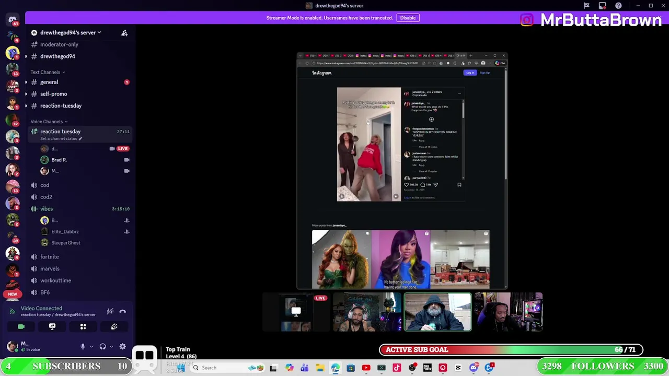Expand headphone output options arrow
This screenshot has width=669, height=376.
tap(111, 346)
